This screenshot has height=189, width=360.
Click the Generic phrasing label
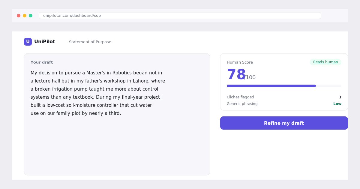click(x=242, y=104)
